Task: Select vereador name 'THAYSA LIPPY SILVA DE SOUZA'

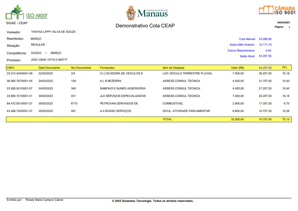Action: click(x=53, y=32)
